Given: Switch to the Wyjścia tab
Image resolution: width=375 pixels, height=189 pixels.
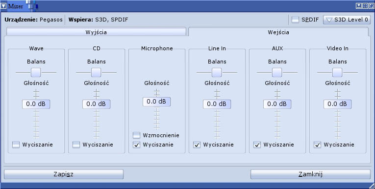Looking at the screenshot, I should [96, 32].
